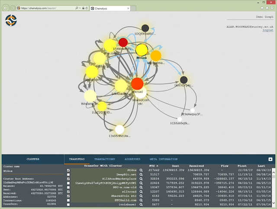
Task: Select the red silkroad node in graph
Action: tap(137, 84)
